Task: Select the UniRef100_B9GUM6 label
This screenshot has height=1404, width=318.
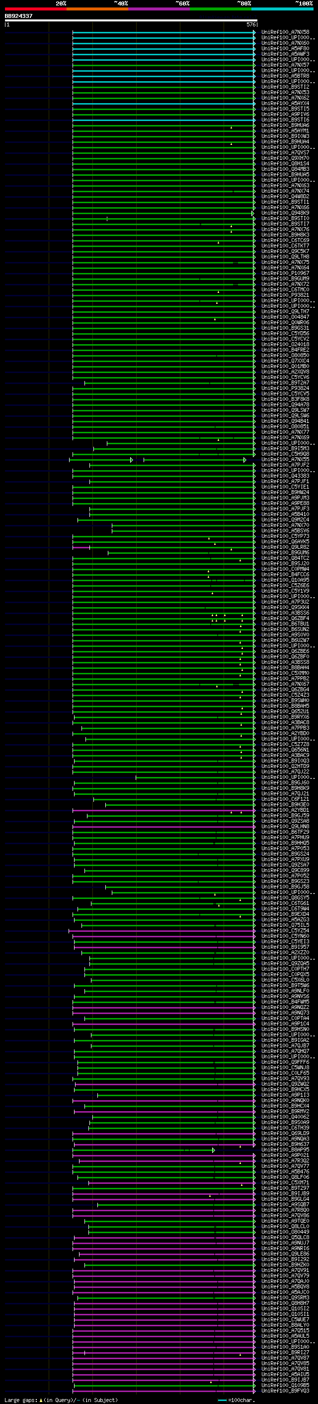Action: coord(285,552)
